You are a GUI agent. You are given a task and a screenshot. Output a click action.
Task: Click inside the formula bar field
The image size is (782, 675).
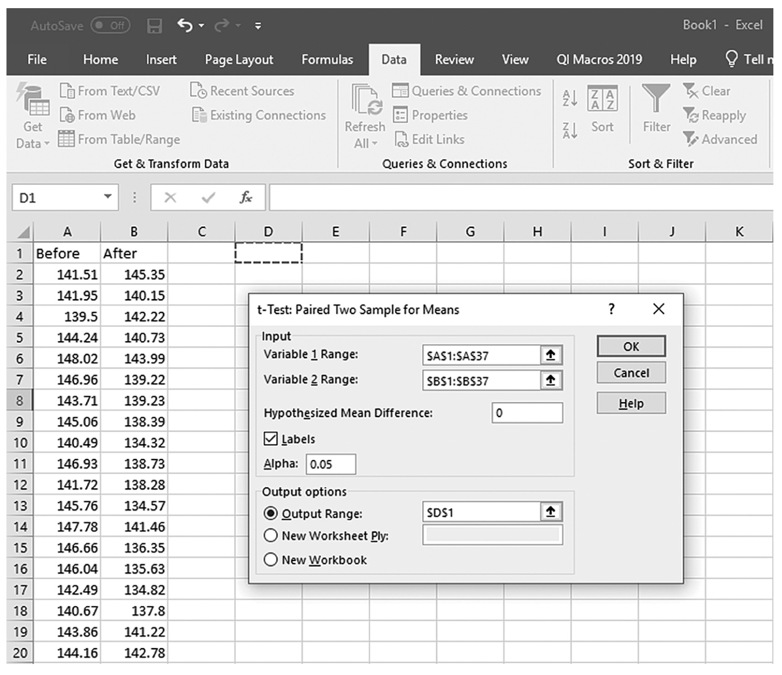521,198
